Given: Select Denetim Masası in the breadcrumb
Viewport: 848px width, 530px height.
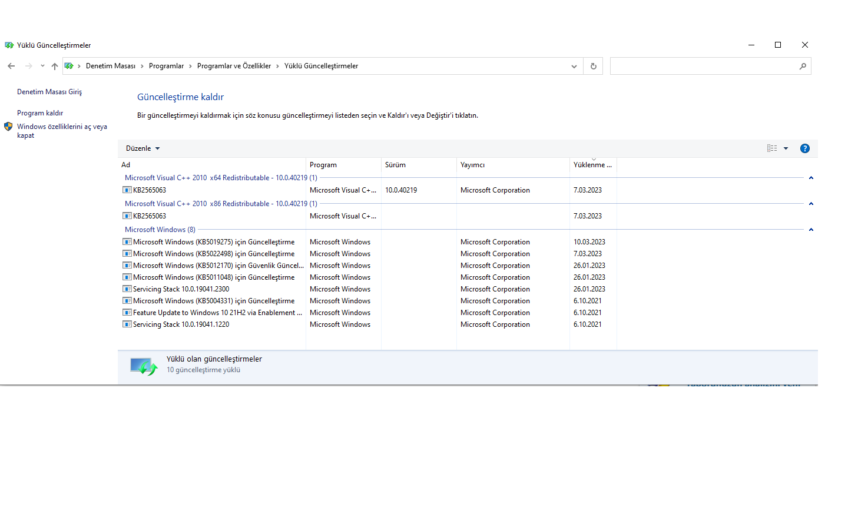Looking at the screenshot, I should 111,66.
